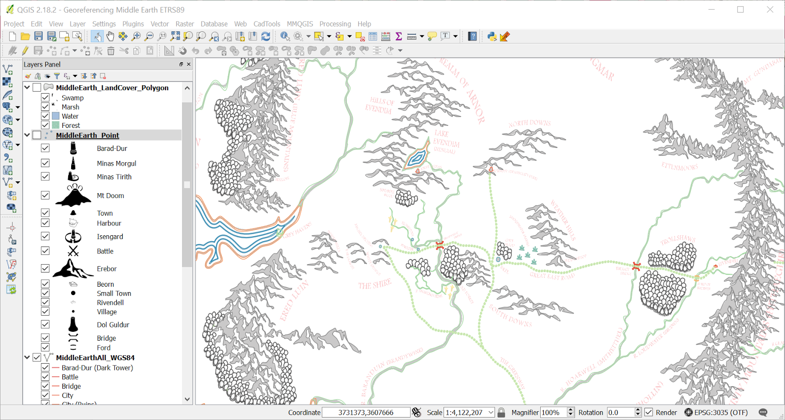Add a delimited text layer with the comma icon

(x=8, y=158)
